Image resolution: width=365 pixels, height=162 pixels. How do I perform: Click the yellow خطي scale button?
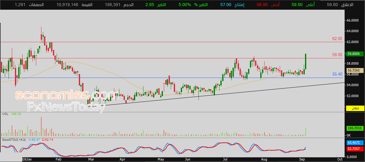coord(355,108)
